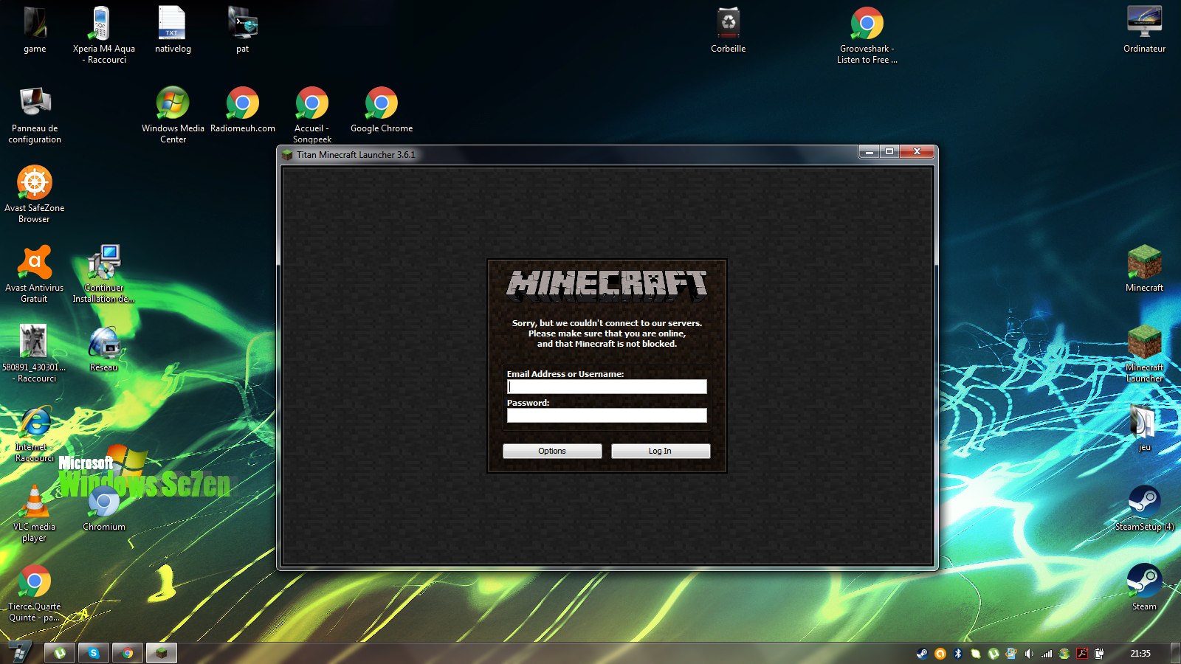
Task: Click the Titan Minecraft Launcher title icon
Action: [x=288, y=154]
